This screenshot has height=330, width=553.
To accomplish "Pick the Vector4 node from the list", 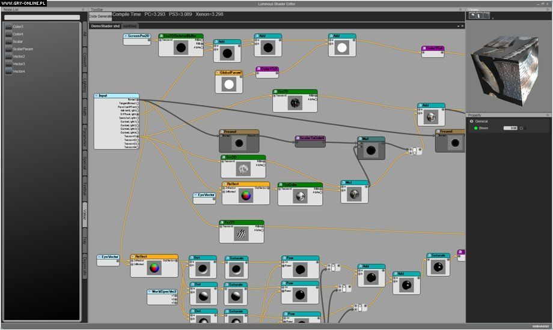I will [19, 71].
